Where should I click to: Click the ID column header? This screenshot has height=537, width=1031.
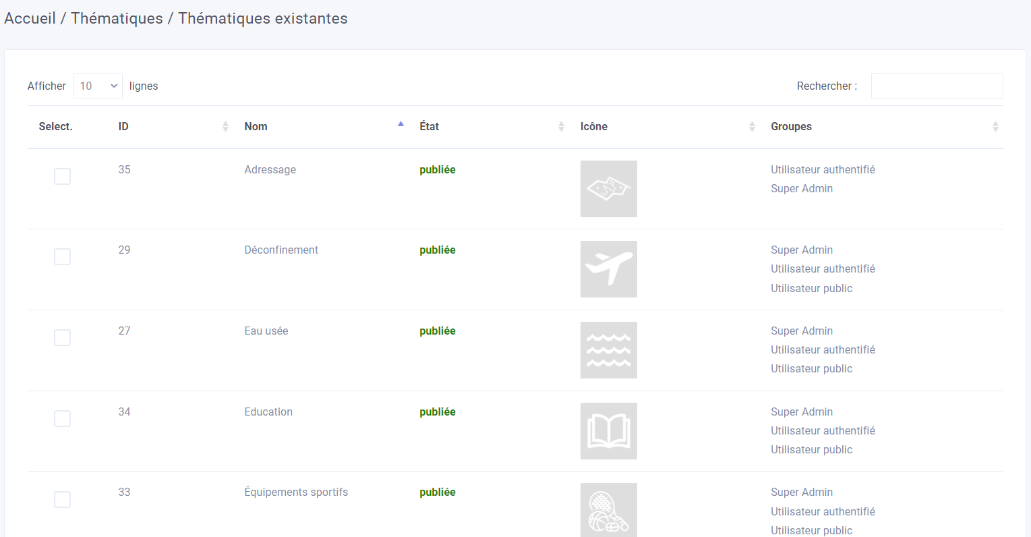(x=123, y=126)
